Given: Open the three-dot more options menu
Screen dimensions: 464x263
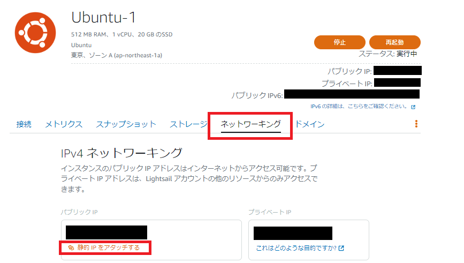Looking at the screenshot, I should pyautogui.click(x=416, y=124).
